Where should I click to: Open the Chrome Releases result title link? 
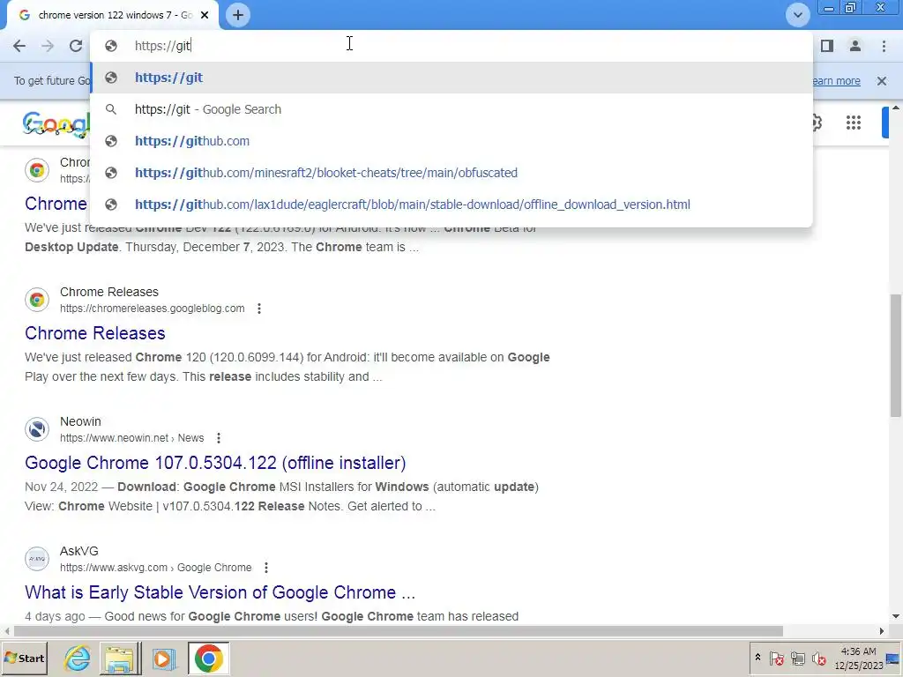[95, 333]
